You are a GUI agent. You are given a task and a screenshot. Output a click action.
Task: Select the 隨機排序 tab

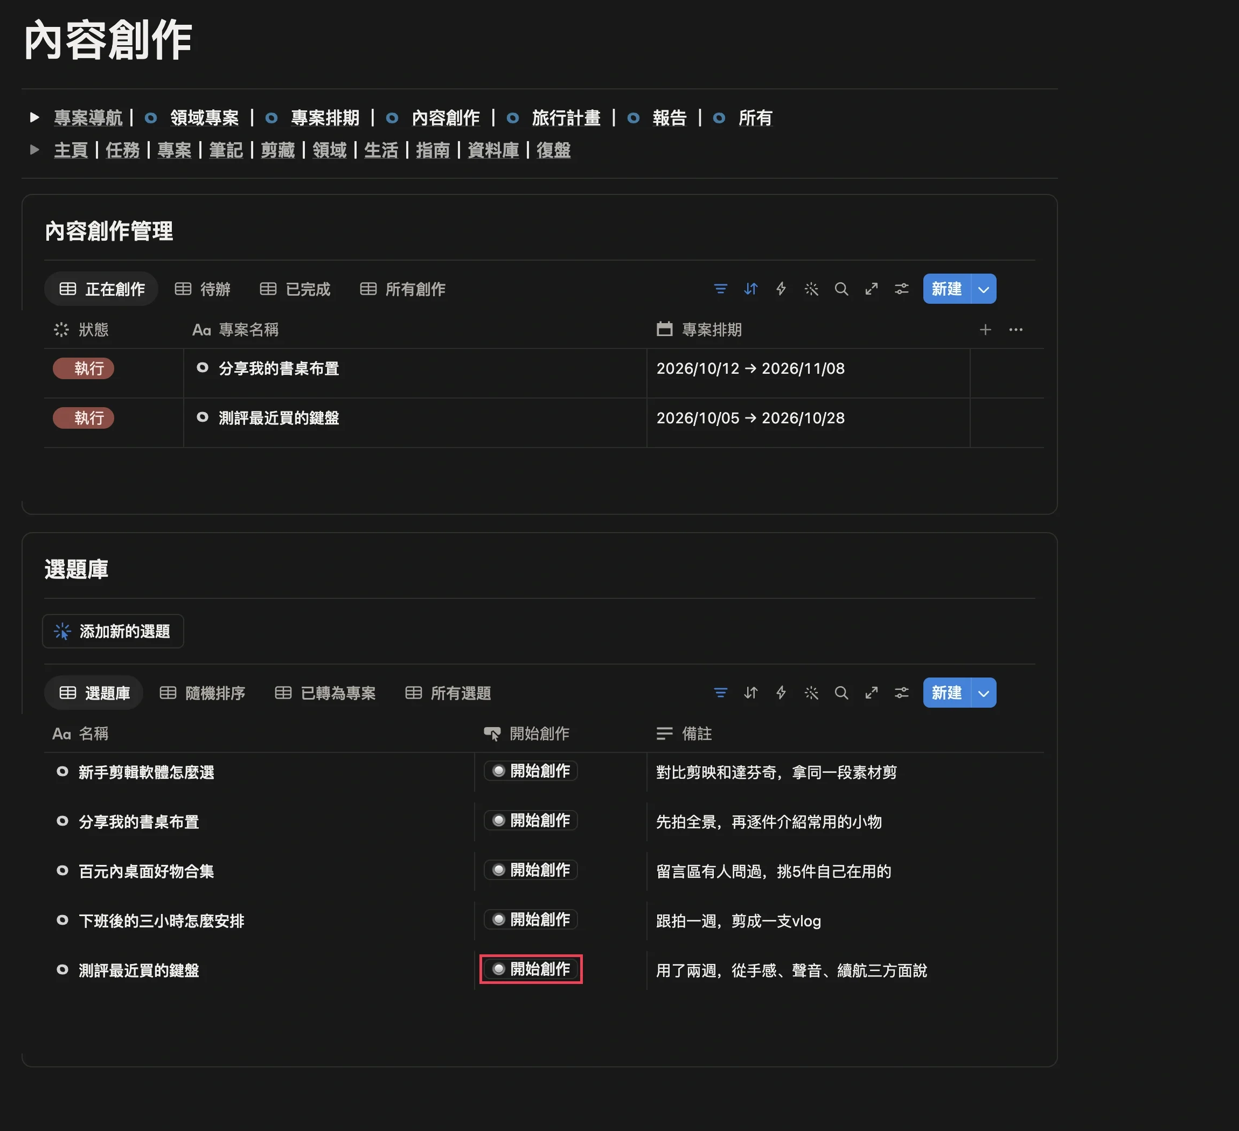[203, 693]
